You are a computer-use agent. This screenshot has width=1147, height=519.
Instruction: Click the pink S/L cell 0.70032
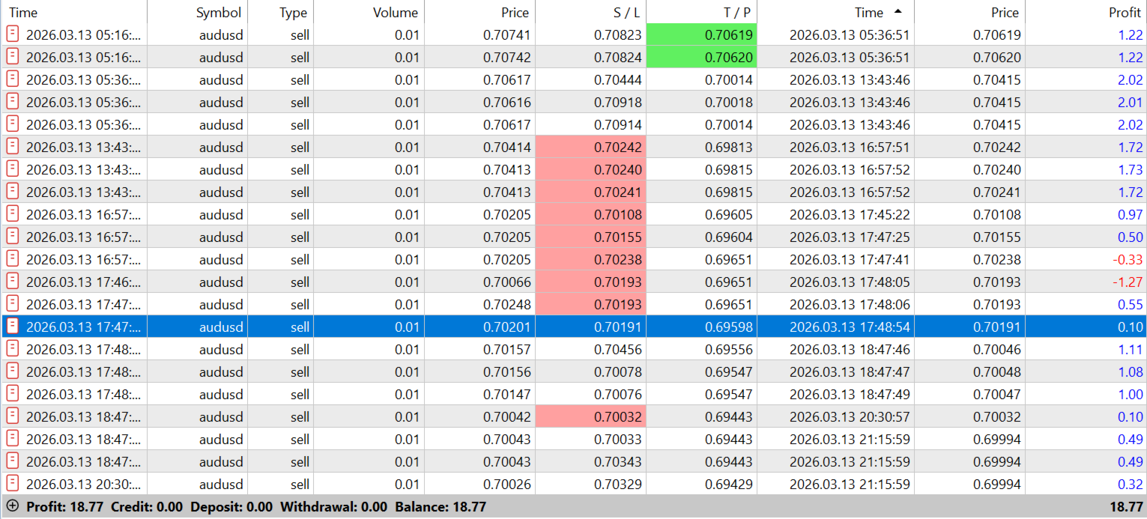590,416
